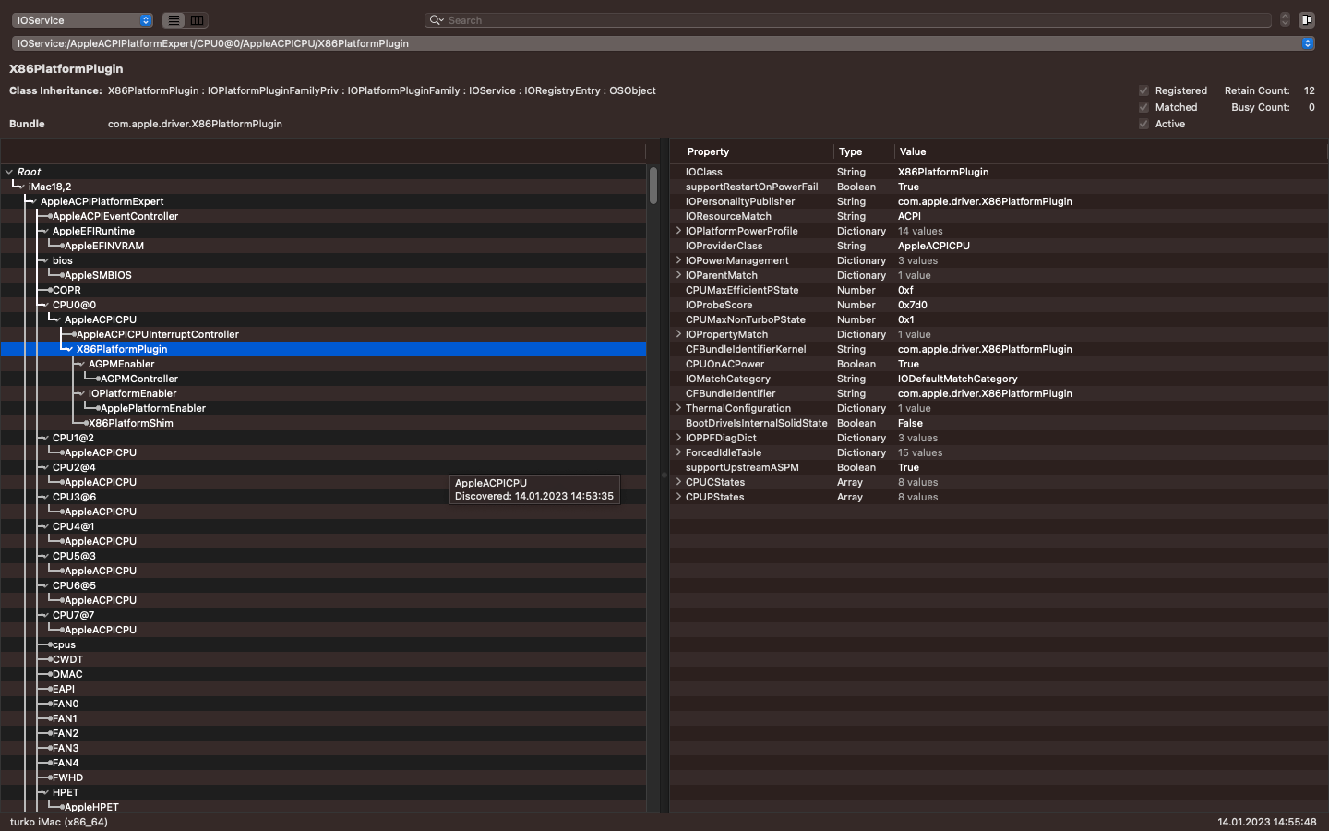Click the tree pane vertical scrollbar
Viewport: 1329px width, 831px height.
coord(653,185)
